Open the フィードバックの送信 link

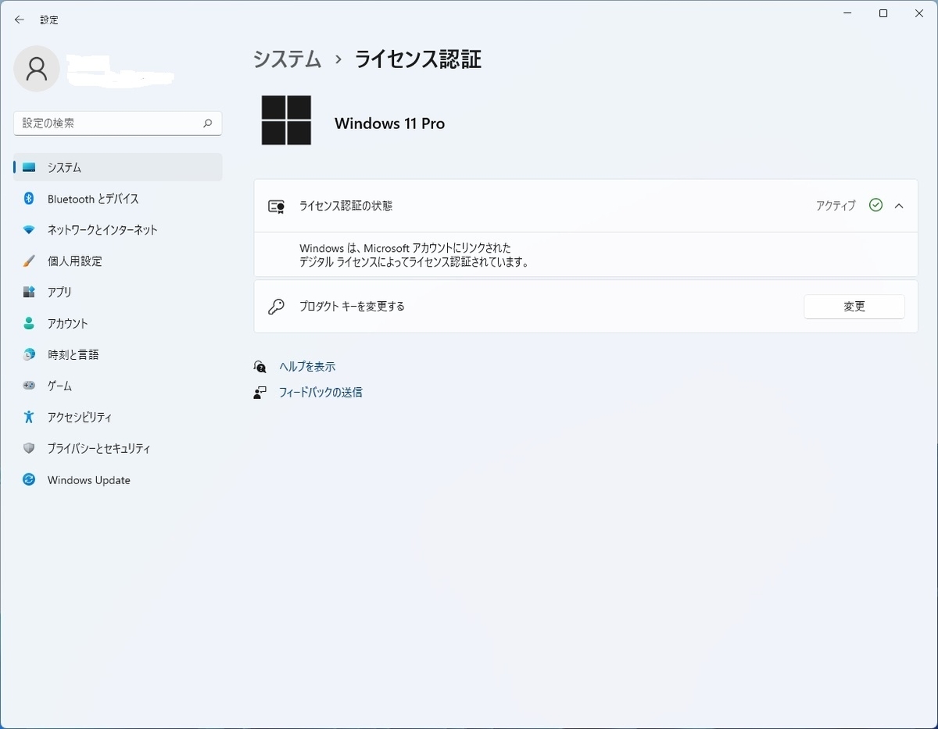pyautogui.click(x=321, y=392)
